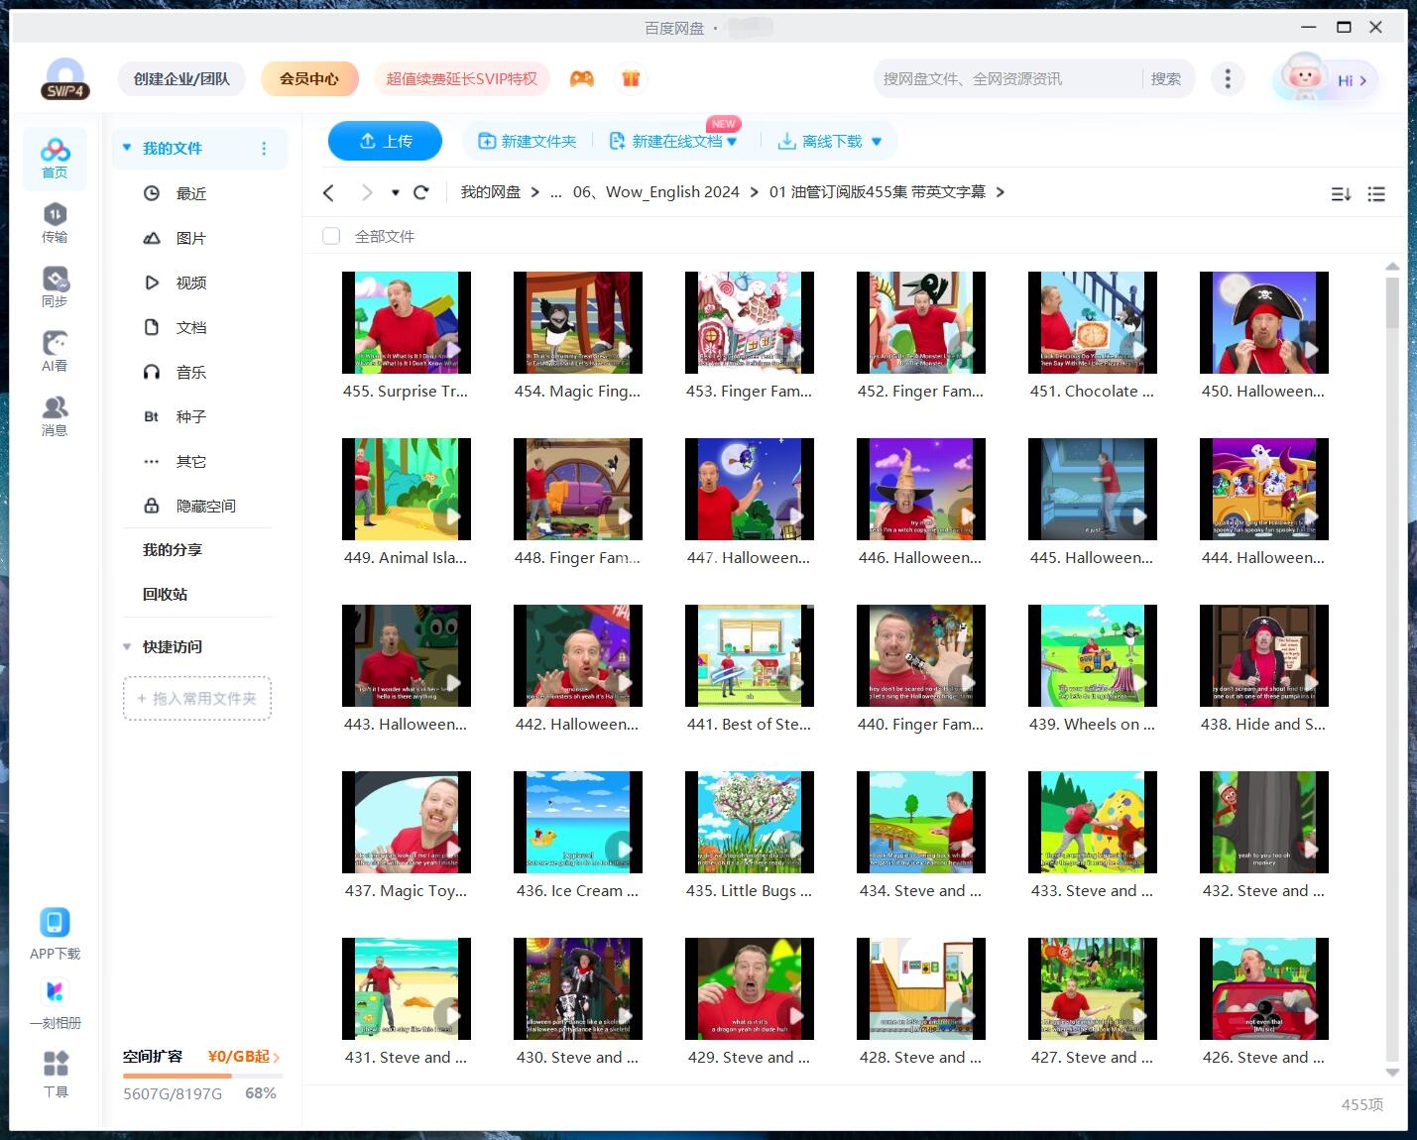This screenshot has width=1417, height=1140.
Task: Open the 传输 transfer panel icon
Action: (x=55, y=222)
